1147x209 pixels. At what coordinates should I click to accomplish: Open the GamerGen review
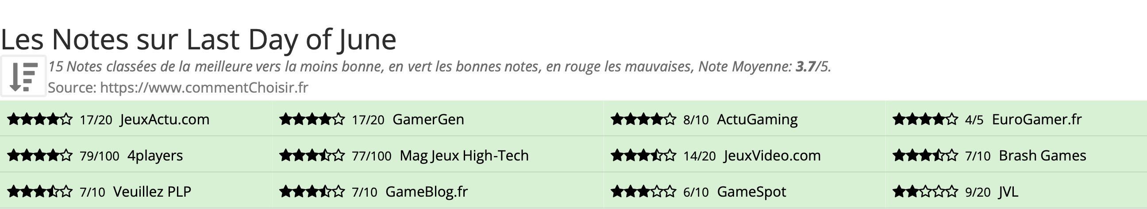pos(428,119)
